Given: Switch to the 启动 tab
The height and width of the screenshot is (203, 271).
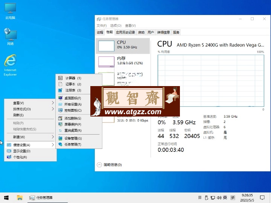Looking at the screenshot, I should 141,32.
